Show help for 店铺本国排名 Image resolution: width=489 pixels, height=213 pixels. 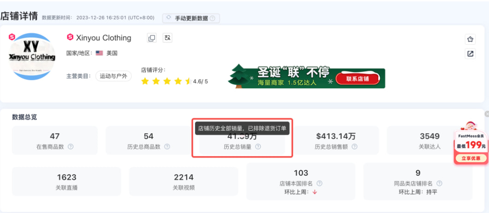point(319,184)
